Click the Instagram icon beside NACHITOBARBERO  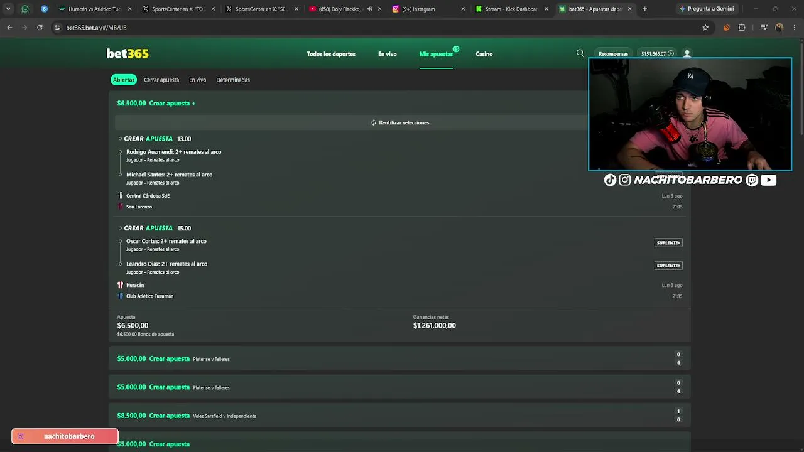pyautogui.click(x=625, y=180)
